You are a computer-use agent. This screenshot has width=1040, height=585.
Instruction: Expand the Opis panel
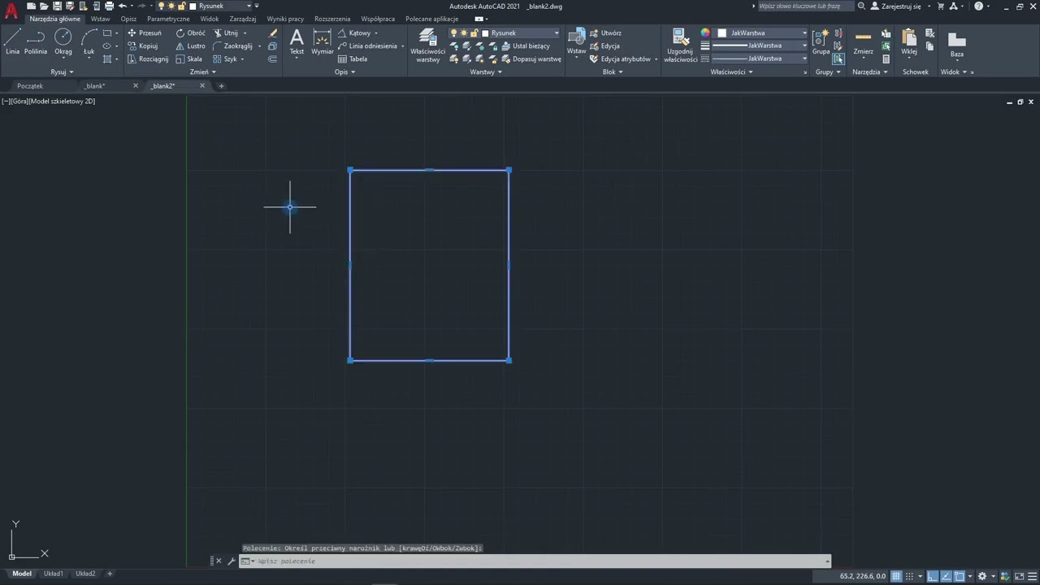coord(344,71)
